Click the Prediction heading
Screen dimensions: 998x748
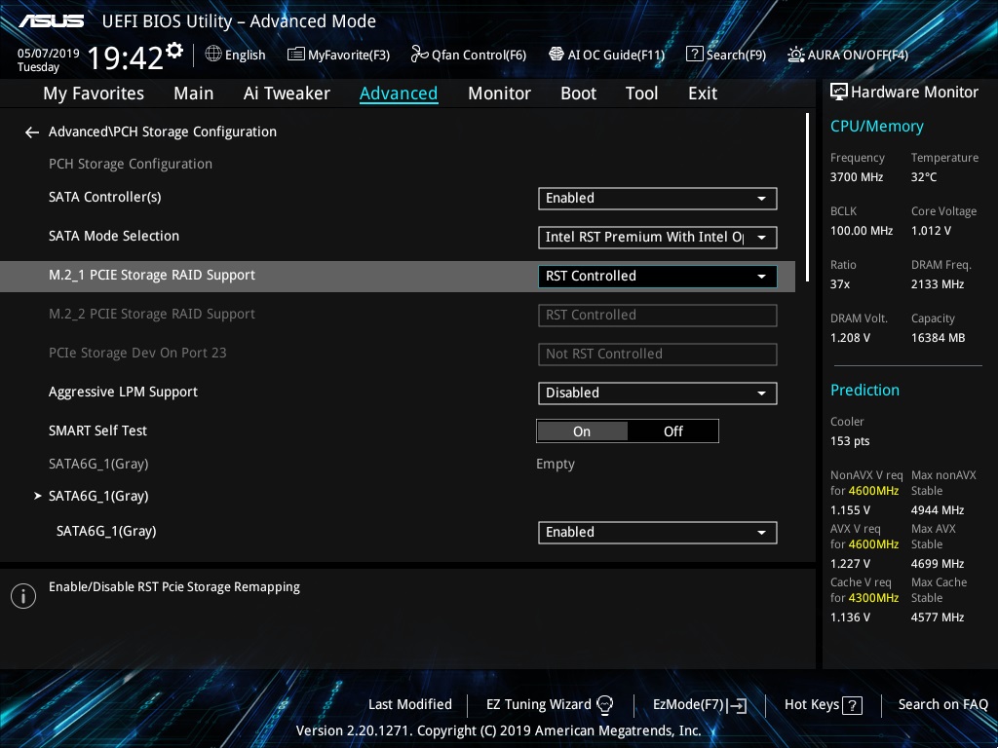tap(864, 390)
